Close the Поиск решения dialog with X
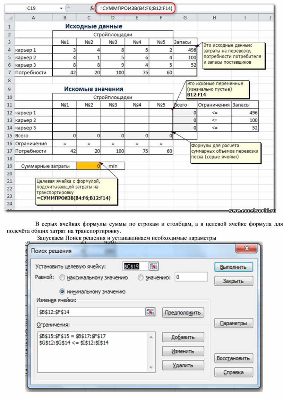283x399 pixels. click(247, 249)
